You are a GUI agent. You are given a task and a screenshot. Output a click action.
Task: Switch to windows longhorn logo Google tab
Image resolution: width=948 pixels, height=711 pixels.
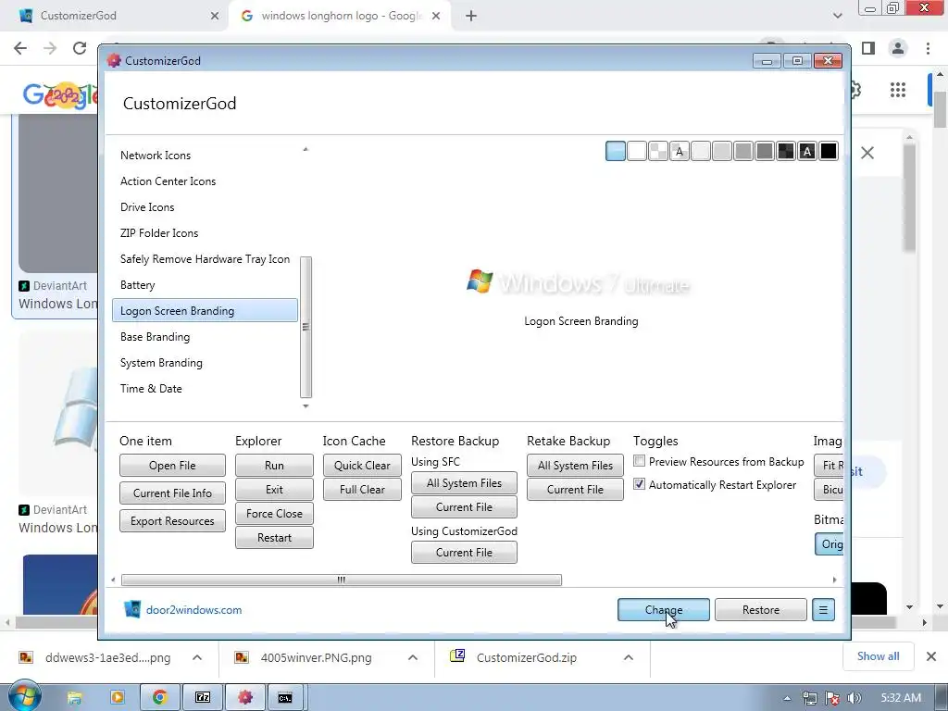pyautogui.click(x=341, y=16)
